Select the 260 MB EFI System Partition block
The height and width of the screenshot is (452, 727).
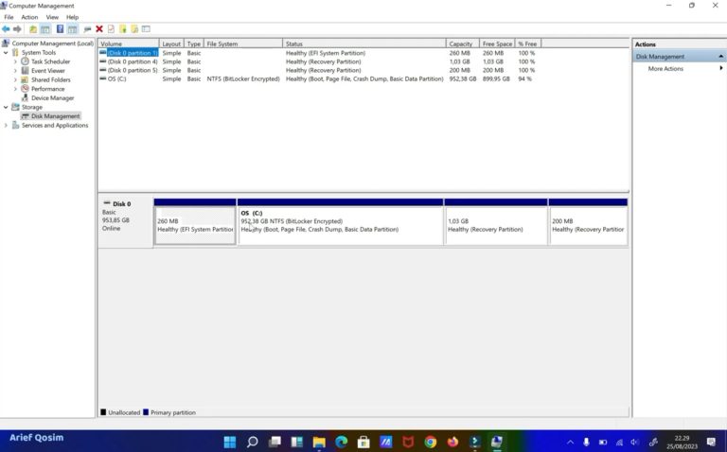tap(195, 226)
